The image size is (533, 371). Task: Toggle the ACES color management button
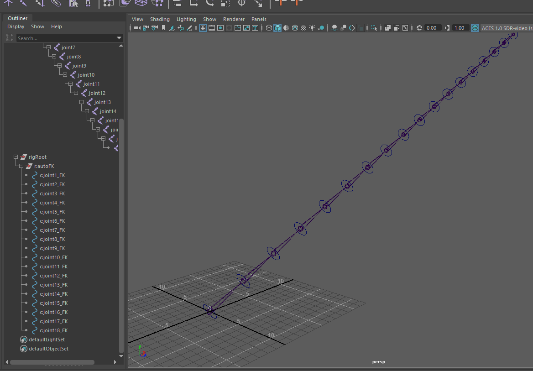point(475,28)
